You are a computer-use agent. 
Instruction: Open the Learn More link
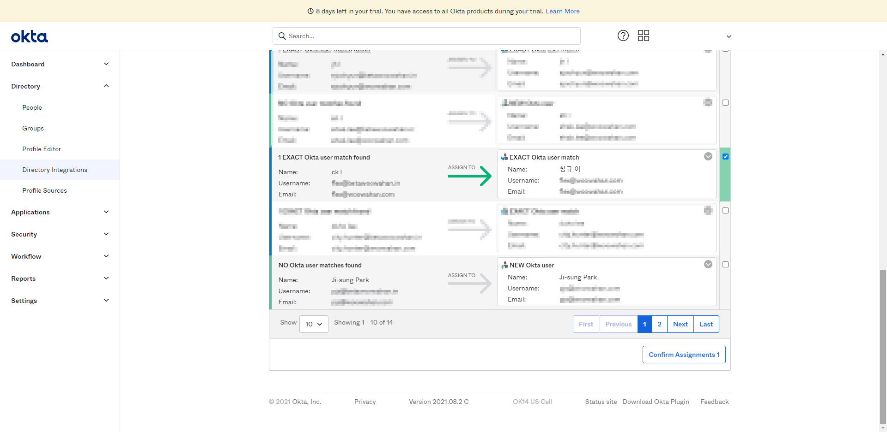562,11
